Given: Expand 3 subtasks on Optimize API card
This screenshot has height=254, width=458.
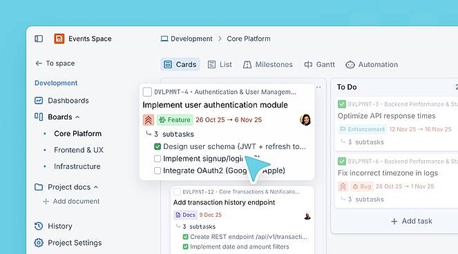Looking at the screenshot, I should (x=362, y=142).
